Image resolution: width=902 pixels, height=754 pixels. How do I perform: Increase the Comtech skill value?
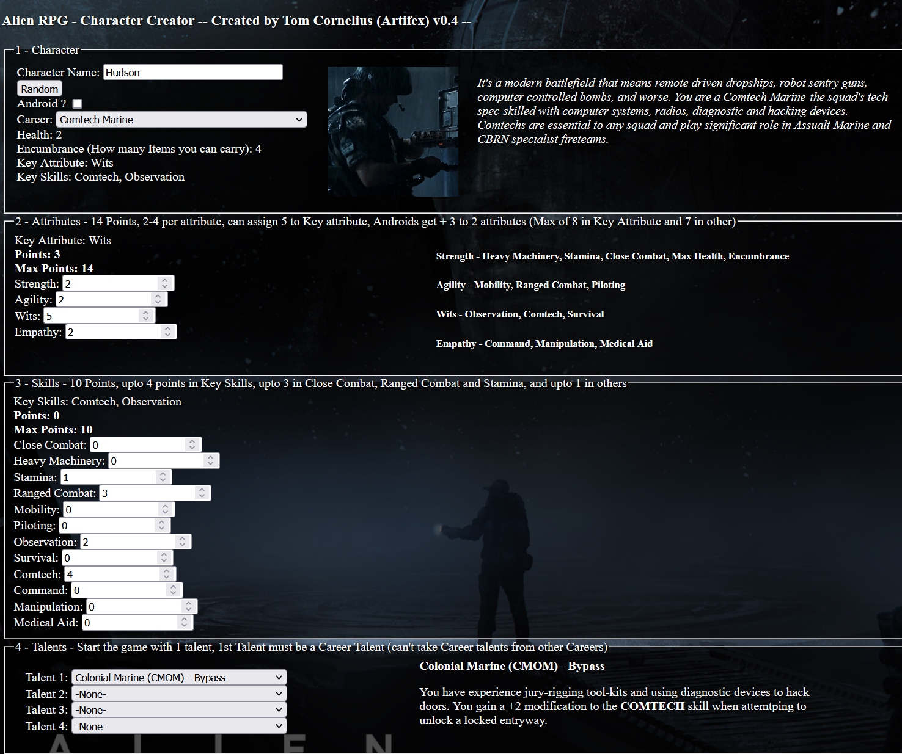(x=165, y=570)
